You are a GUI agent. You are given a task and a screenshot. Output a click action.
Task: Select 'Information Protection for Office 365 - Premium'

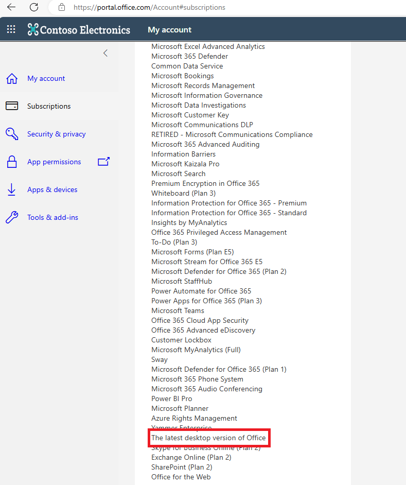point(229,203)
